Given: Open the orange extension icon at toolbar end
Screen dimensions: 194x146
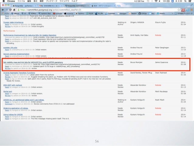Looking at the screenshot, I should (192, 10).
